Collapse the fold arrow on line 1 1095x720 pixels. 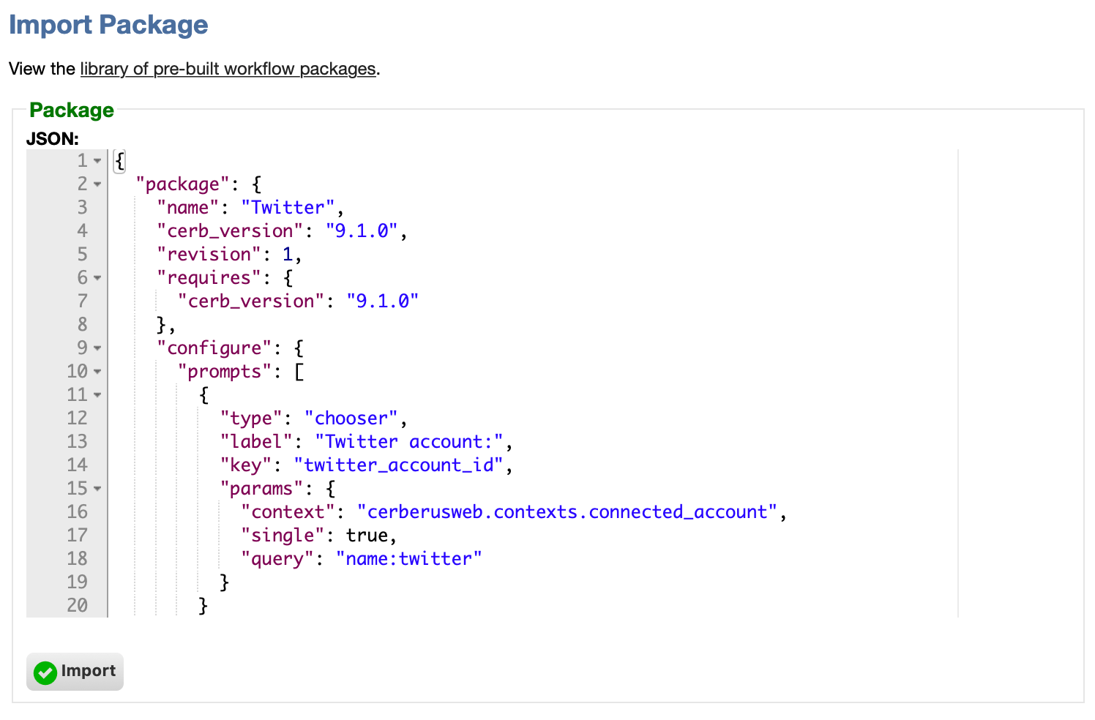(x=97, y=161)
